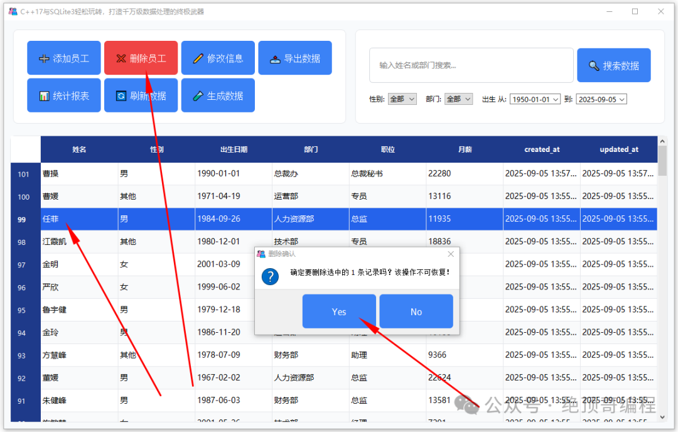678x432 pixels.
Task: Select row header 101
Action: point(26,174)
